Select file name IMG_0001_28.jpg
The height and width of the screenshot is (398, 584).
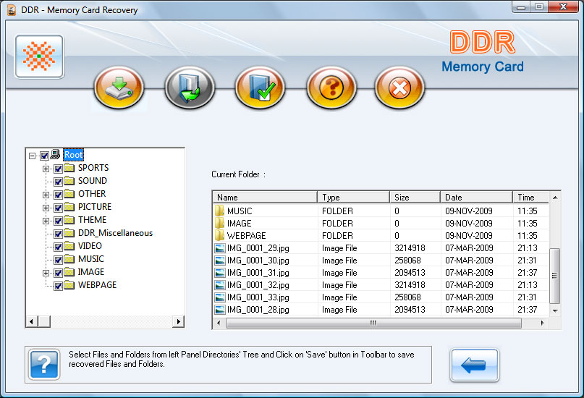(258, 310)
